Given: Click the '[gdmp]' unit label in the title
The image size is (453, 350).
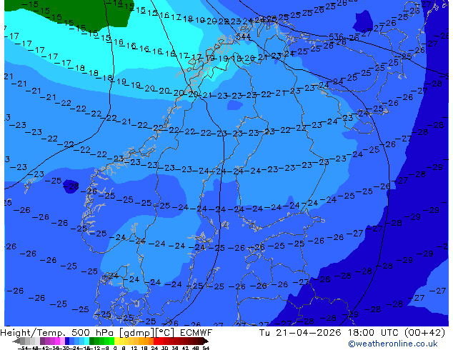Looking at the screenshot, I should coord(136,333).
